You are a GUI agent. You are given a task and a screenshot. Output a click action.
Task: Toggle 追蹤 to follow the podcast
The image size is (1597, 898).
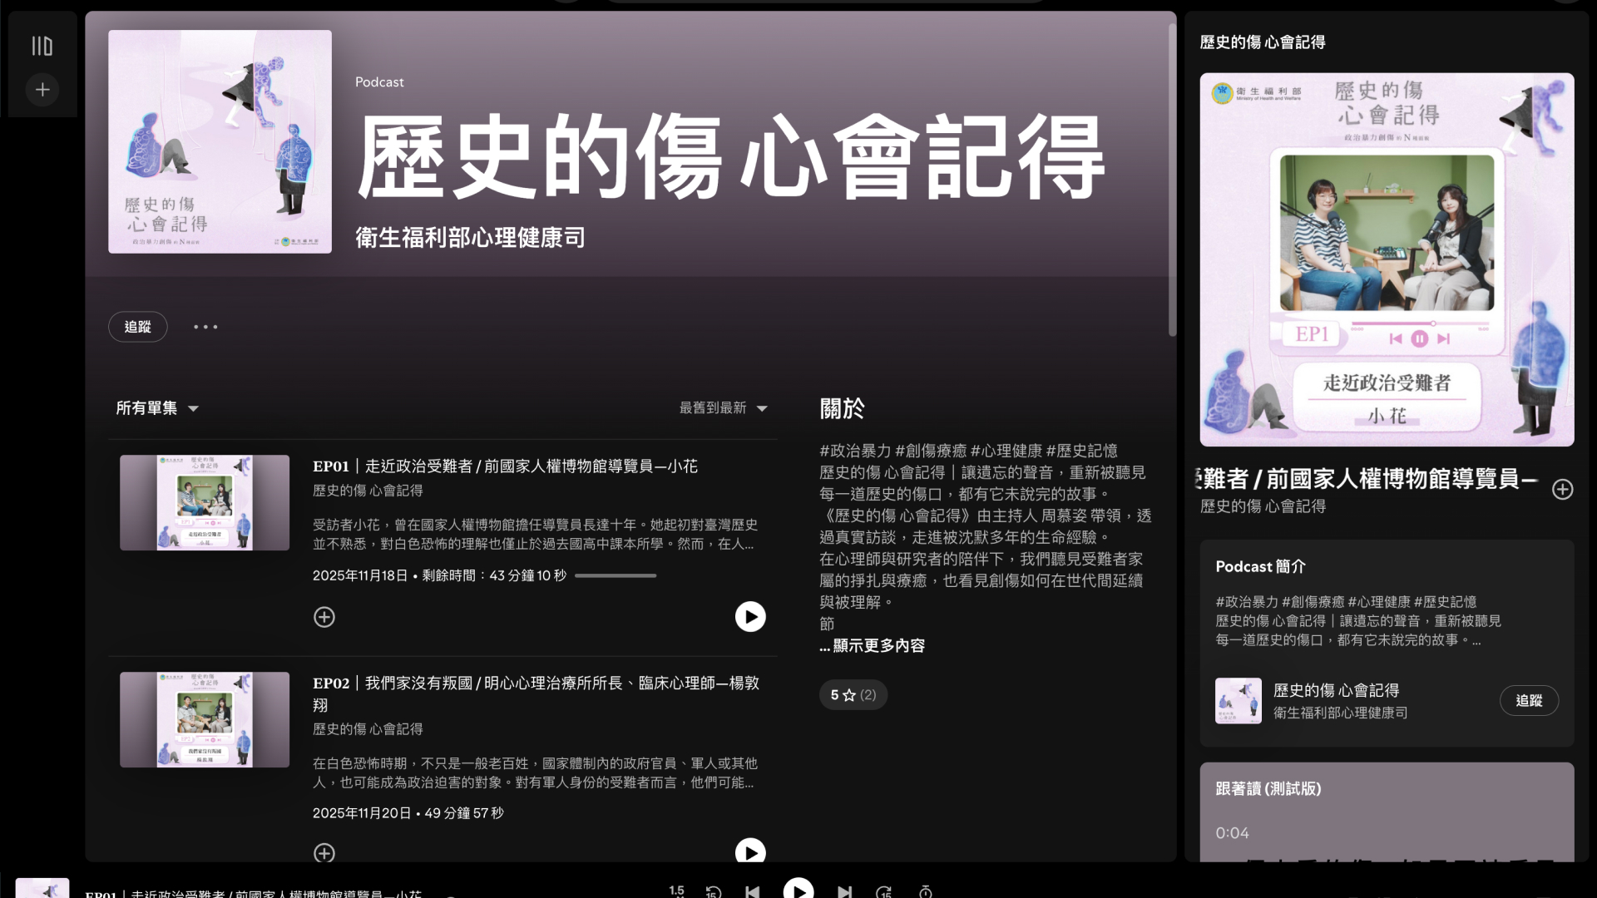click(138, 326)
